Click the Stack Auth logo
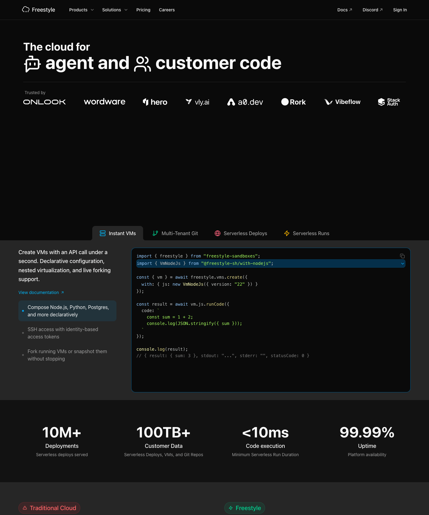Viewport: 429px width, 515px height. point(389,102)
